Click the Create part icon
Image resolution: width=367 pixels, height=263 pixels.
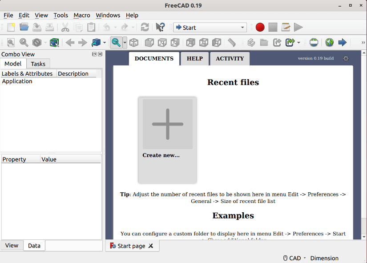pos(251,43)
